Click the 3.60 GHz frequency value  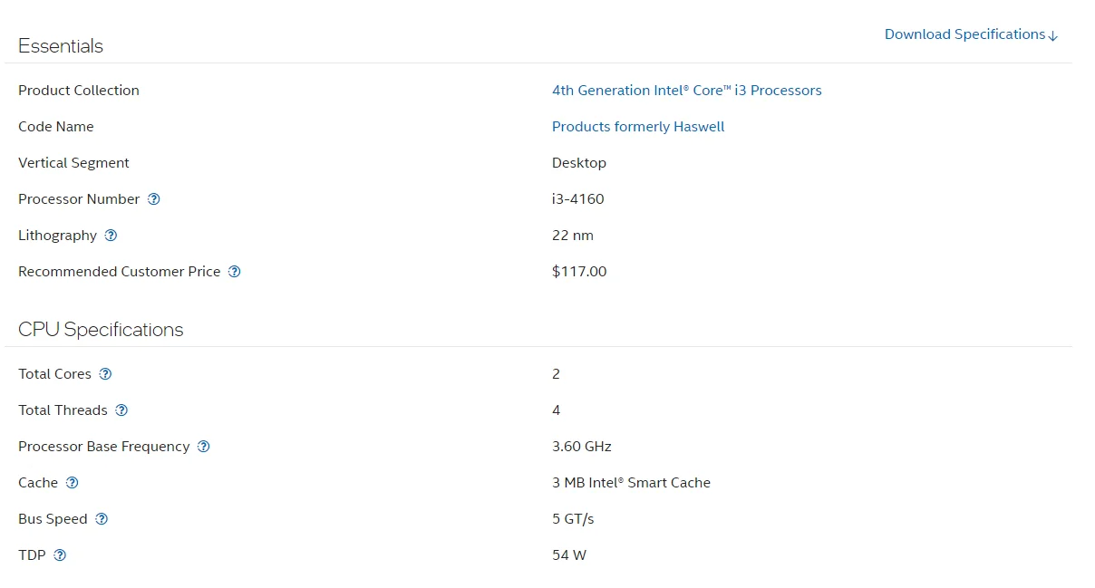click(x=582, y=447)
